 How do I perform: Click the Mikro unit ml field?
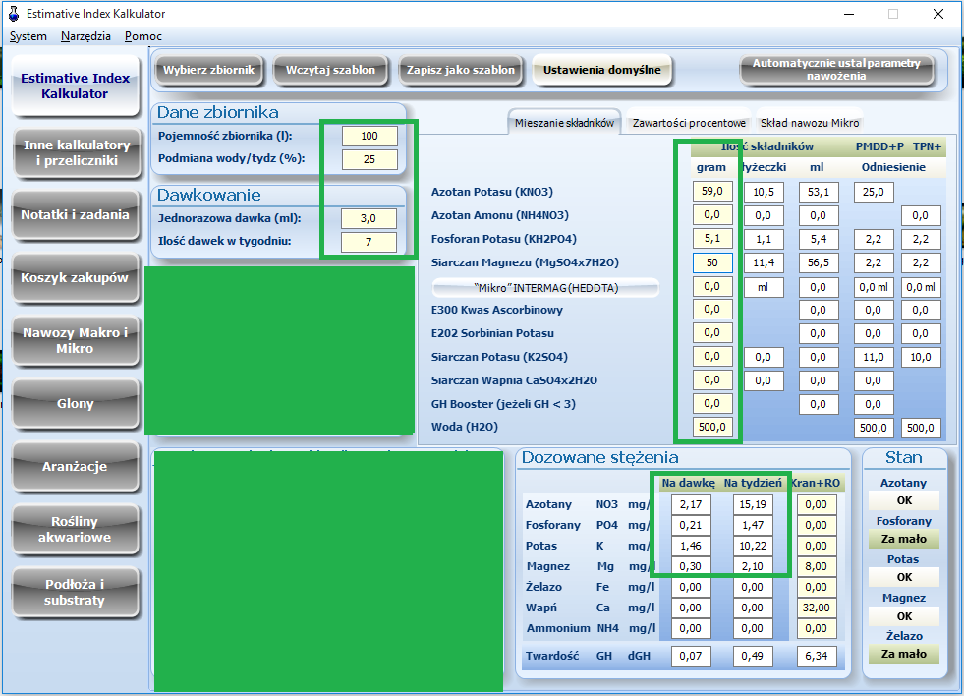pyautogui.click(x=763, y=287)
